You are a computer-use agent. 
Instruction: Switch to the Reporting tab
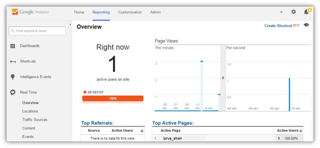(101, 12)
